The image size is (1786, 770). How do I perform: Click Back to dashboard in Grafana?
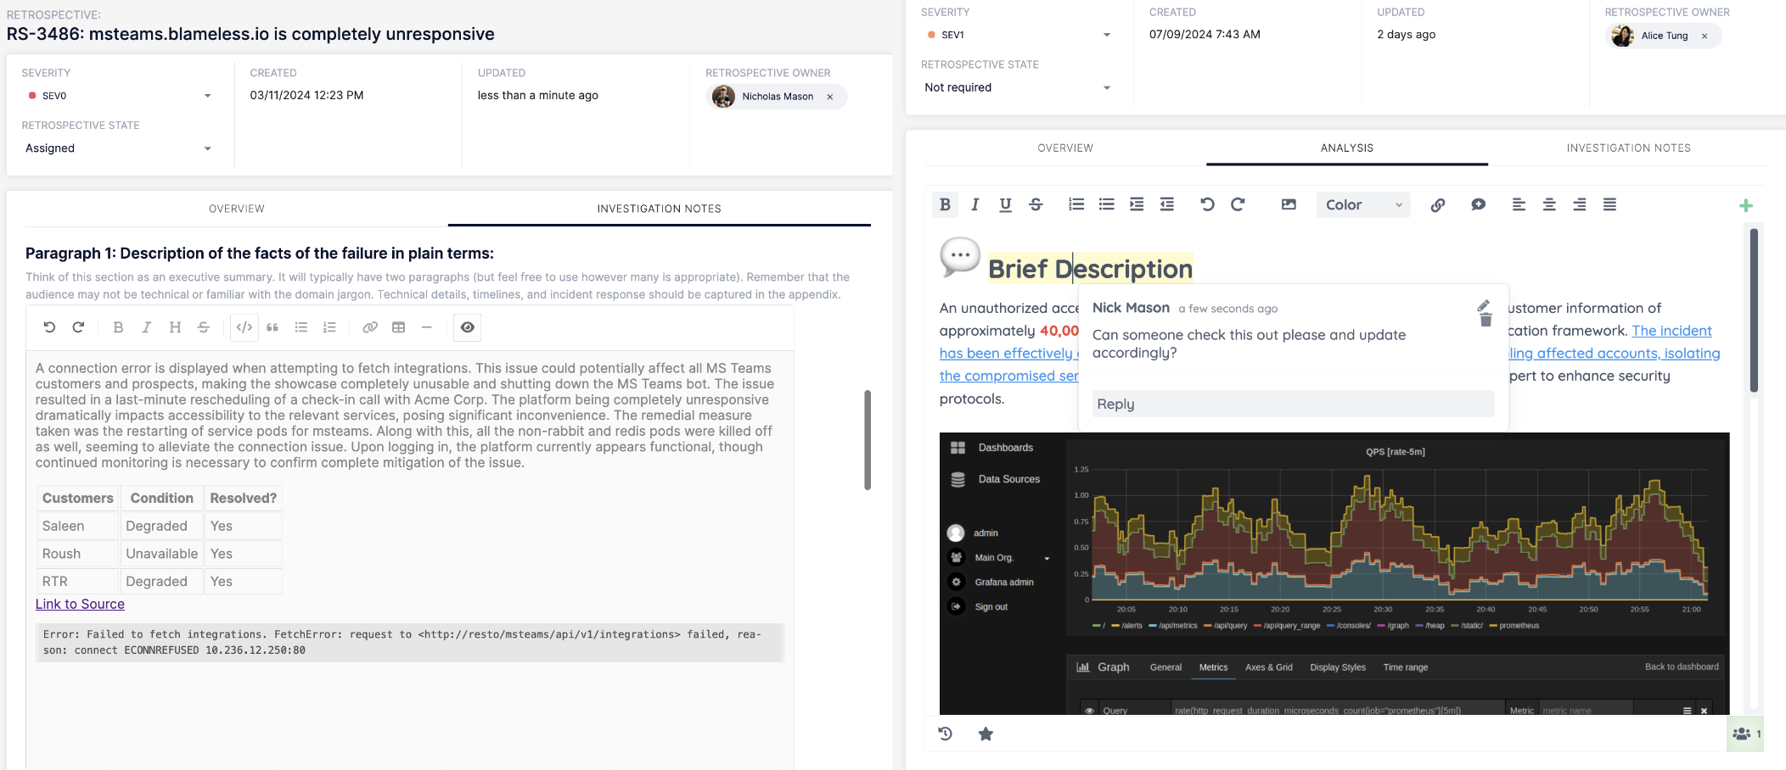[1682, 667]
